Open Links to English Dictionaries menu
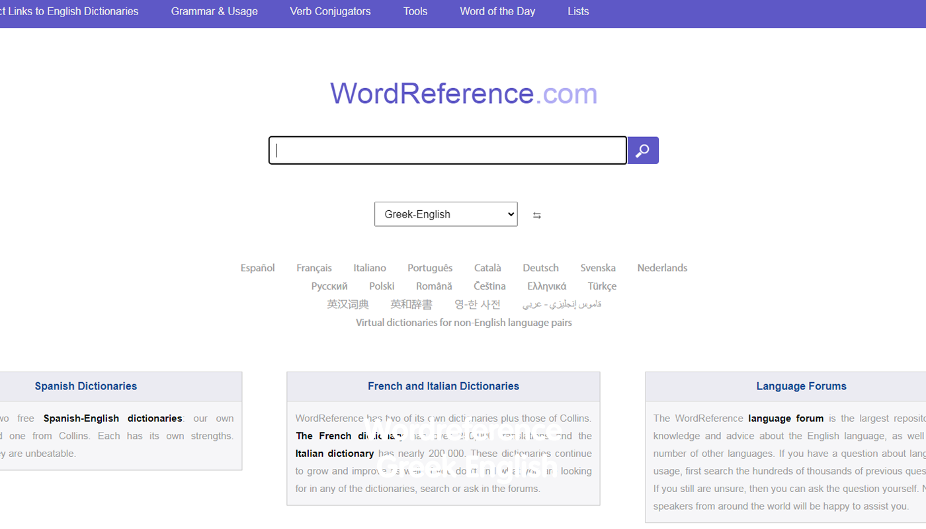926x529 pixels. (x=68, y=11)
